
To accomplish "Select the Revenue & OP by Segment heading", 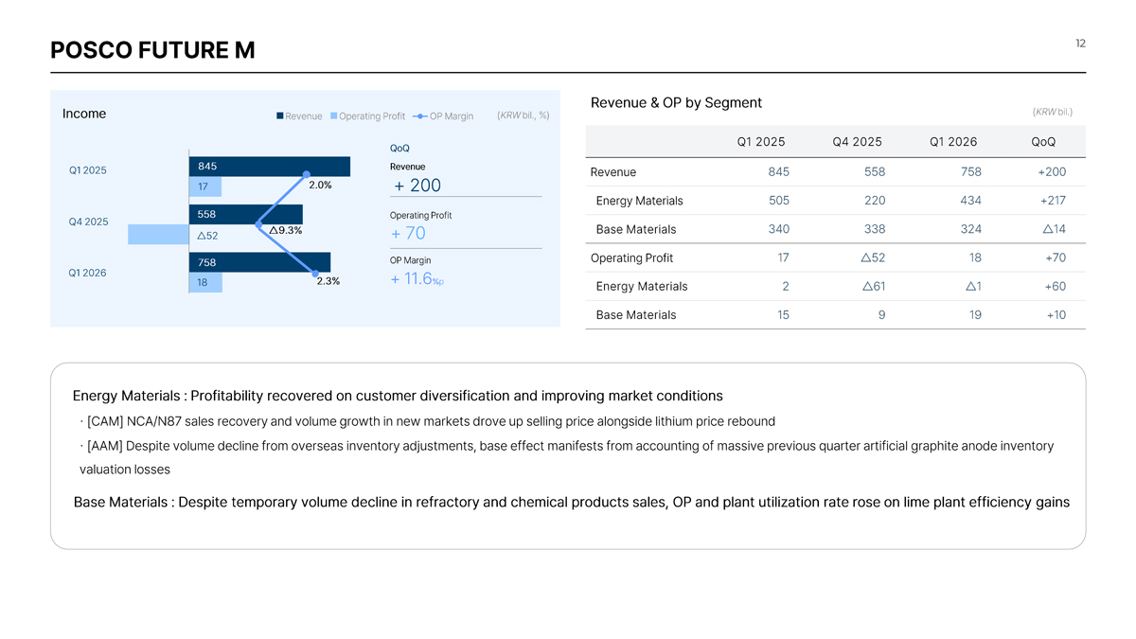I will point(676,103).
